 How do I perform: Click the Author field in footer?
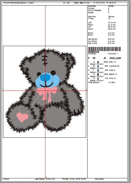pos(7,179)
